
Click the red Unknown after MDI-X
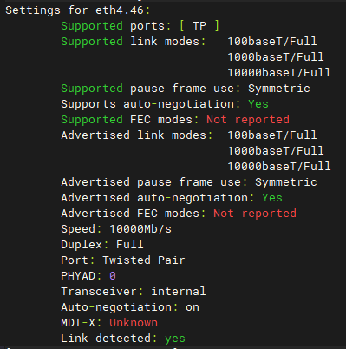(x=134, y=323)
